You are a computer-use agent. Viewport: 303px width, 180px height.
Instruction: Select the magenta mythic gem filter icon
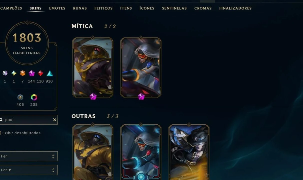(31, 73)
